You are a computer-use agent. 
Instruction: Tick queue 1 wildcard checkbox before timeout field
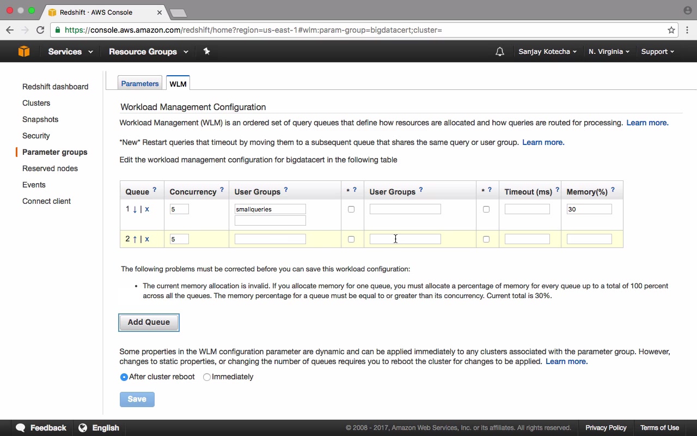(486, 209)
